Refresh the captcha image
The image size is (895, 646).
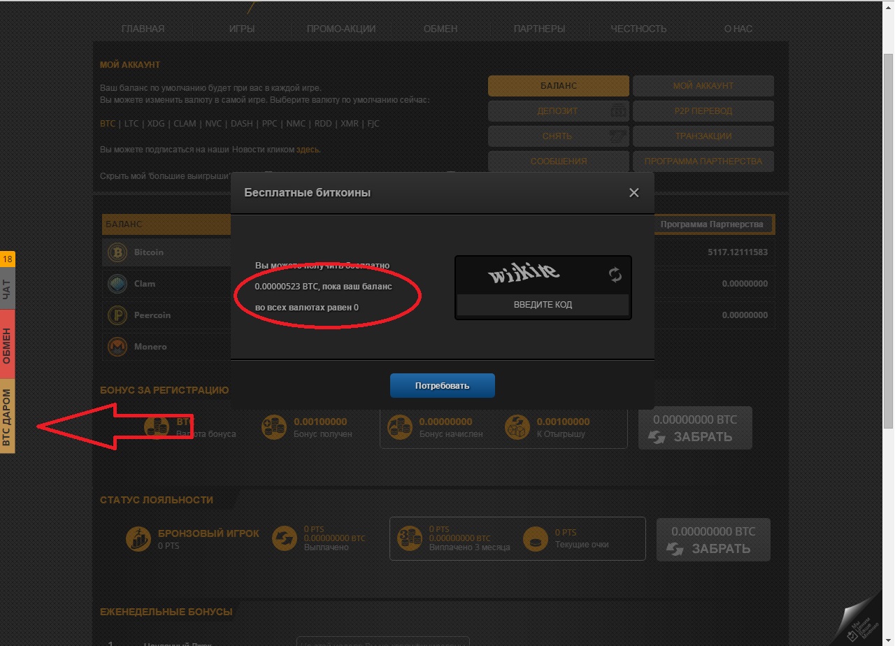pos(615,275)
